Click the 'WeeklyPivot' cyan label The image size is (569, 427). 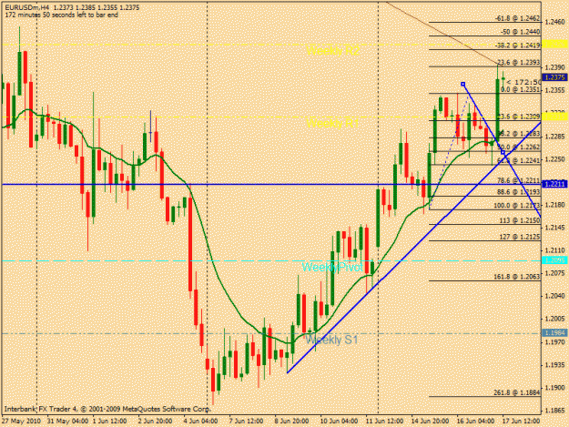[332, 268]
